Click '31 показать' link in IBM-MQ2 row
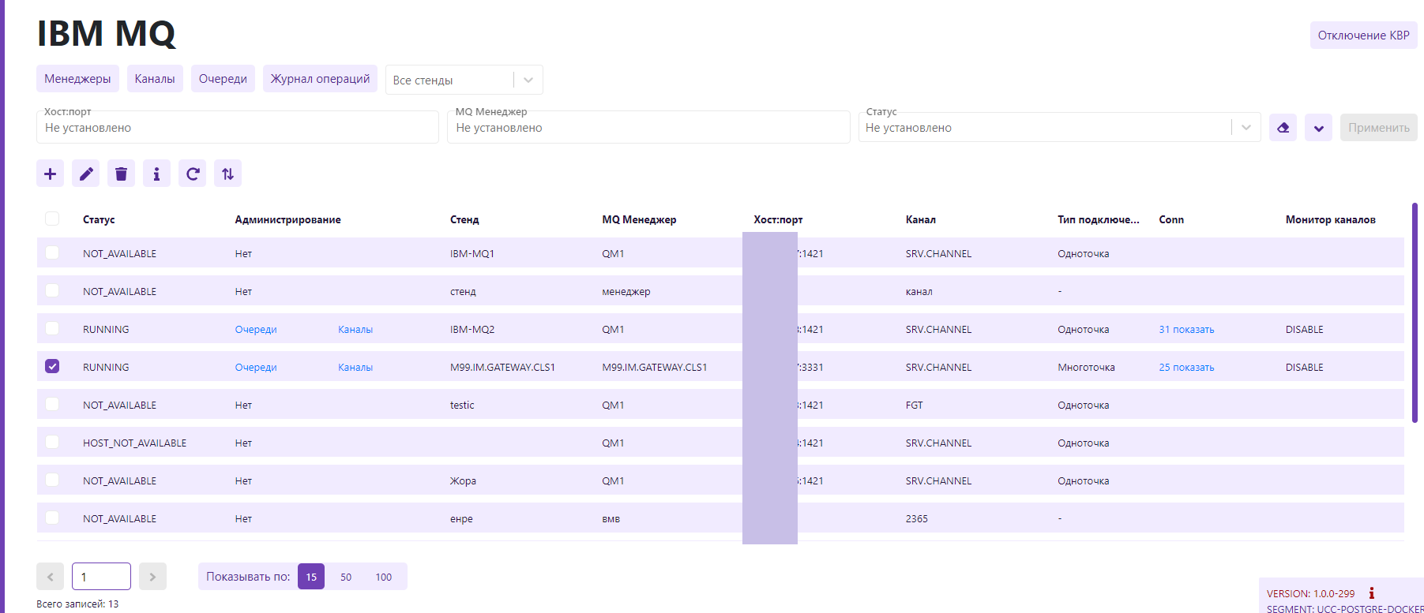The width and height of the screenshot is (1424, 613). click(1186, 330)
